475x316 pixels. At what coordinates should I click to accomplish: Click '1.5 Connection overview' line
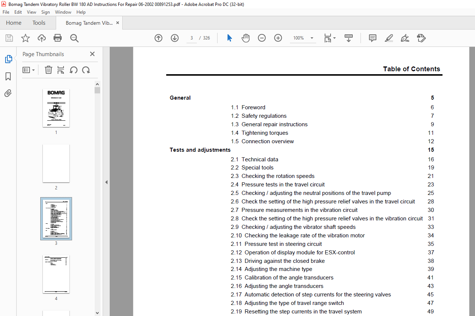[262, 141]
